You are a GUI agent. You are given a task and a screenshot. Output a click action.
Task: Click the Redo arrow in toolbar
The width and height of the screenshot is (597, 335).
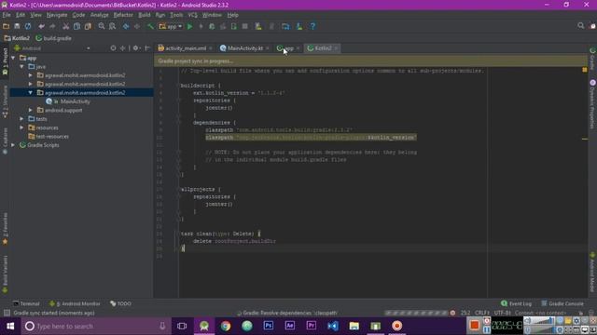(52, 26)
